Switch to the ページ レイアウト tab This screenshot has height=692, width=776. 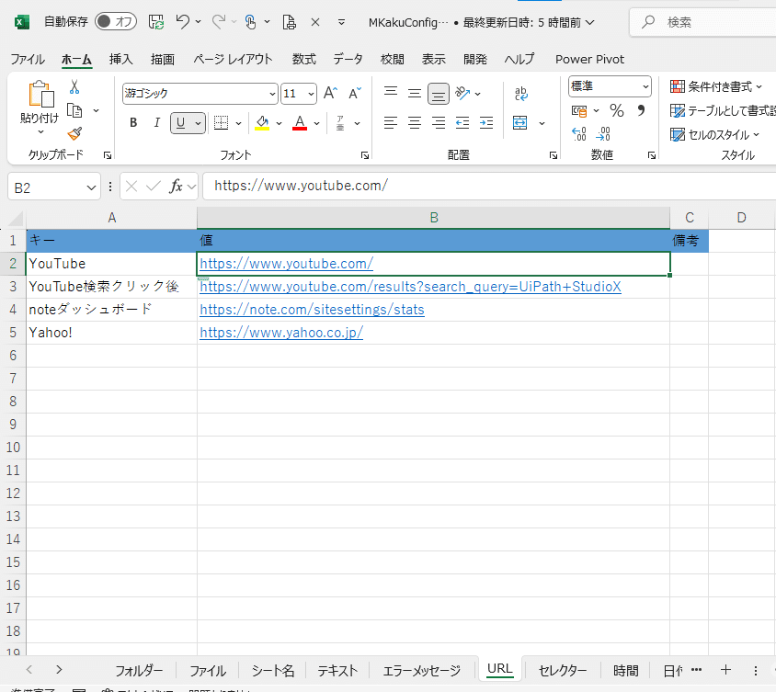pos(233,60)
